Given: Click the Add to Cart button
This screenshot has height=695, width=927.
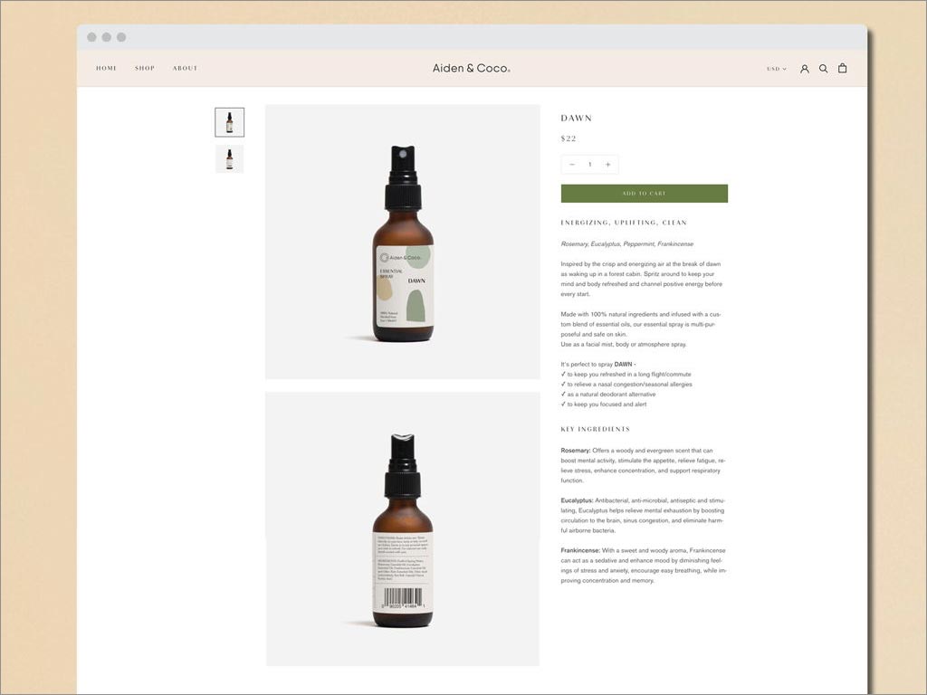Looking at the screenshot, I should tap(644, 194).
